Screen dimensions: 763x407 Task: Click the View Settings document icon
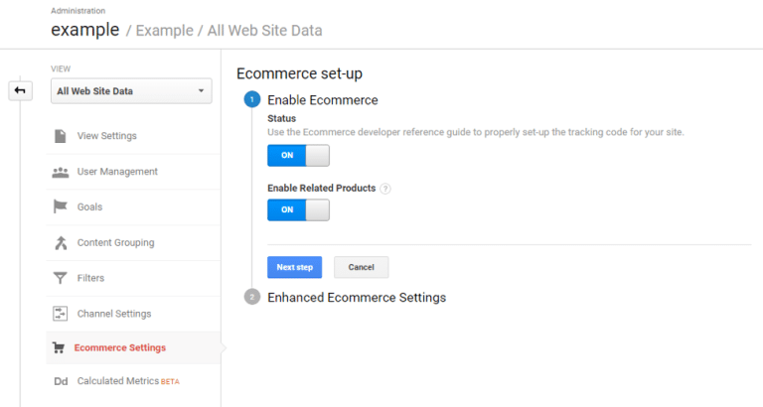click(60, 136)
